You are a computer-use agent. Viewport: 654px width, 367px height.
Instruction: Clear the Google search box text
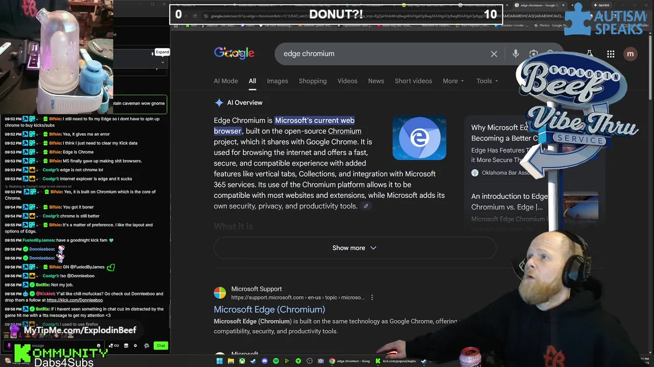[x=494, y=54]
